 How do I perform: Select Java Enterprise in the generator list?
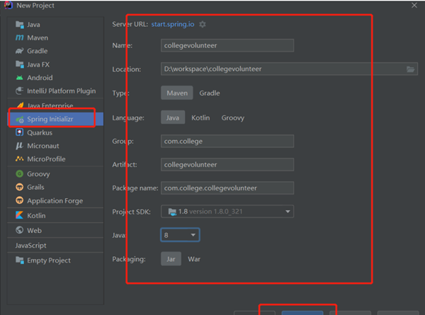tap(50, 105)
